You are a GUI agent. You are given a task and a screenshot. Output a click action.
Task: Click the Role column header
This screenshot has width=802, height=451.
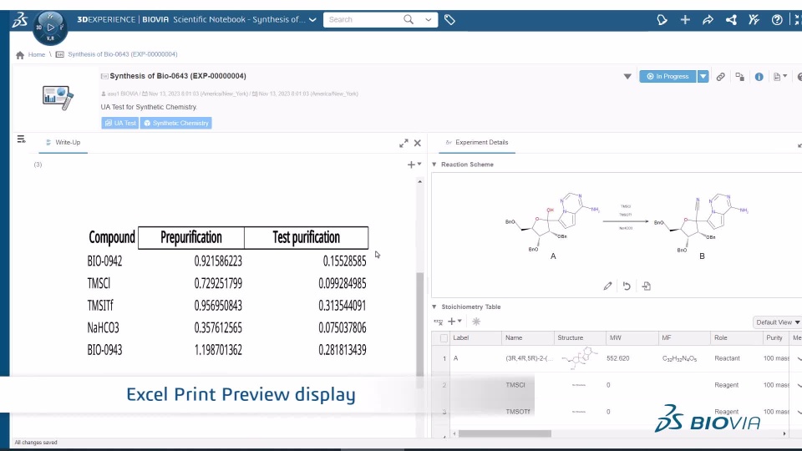coord(736,338)
